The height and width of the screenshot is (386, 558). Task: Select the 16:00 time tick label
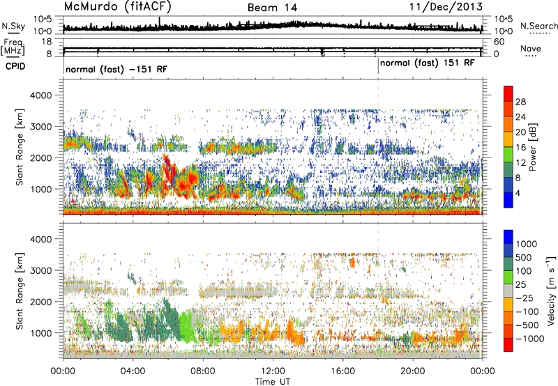click(x=342, y=371)
